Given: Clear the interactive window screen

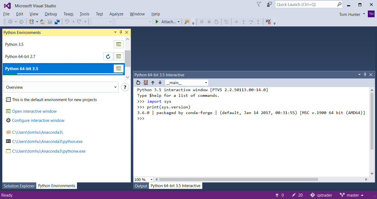Looking at the screenshot, I should (x=146, y=83).
